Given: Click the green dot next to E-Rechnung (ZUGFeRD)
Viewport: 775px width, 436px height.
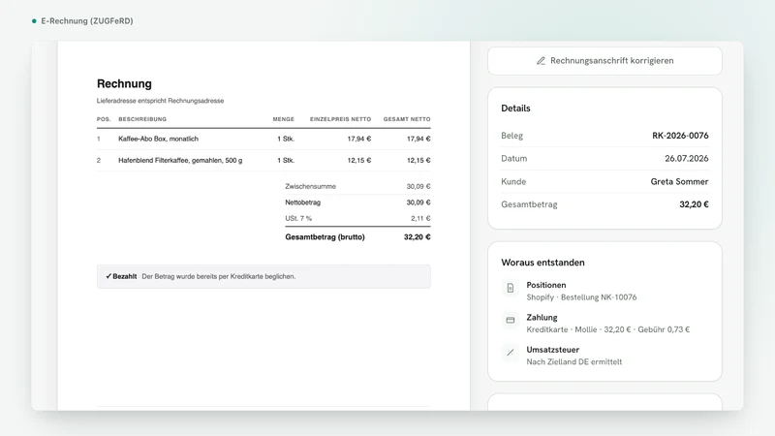Looking at the screenshot, I should [x=34, y=21].
